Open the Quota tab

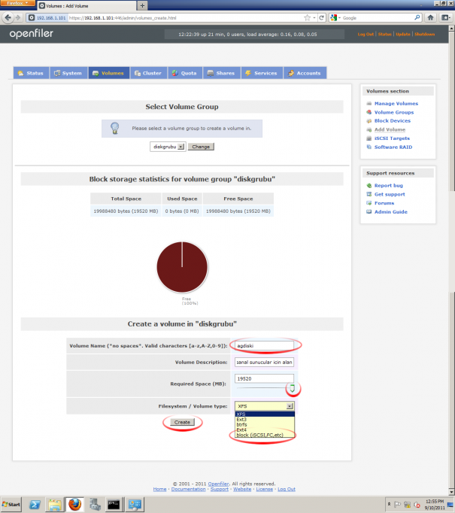(x=185, y=73)
